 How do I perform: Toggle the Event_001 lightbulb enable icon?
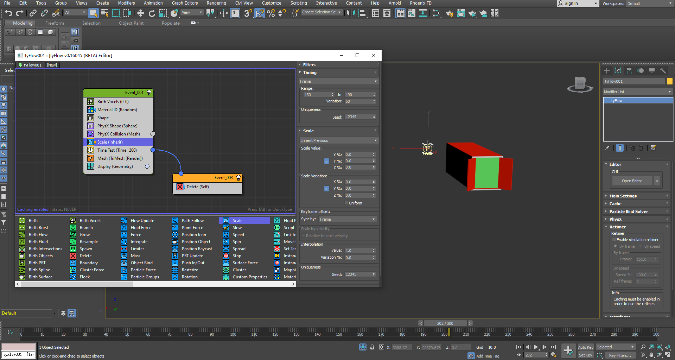click(149, 93)
